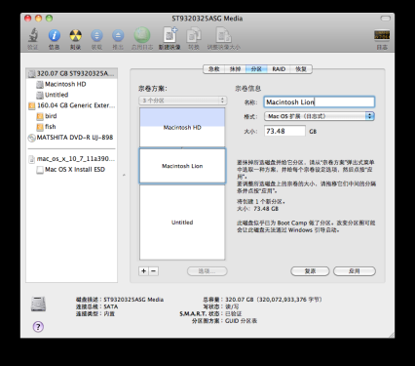Select MATSHITA DVD-R UJ-898 drive
The height and width of the screenshot is (366, 415).
(x=71, y=138)
